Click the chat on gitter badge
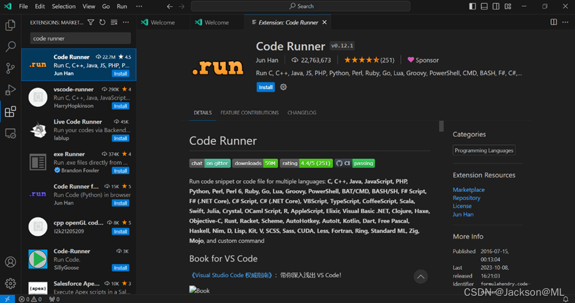Image resolution: width=575 pixels, height=303 pixels. tap(210, 163)
